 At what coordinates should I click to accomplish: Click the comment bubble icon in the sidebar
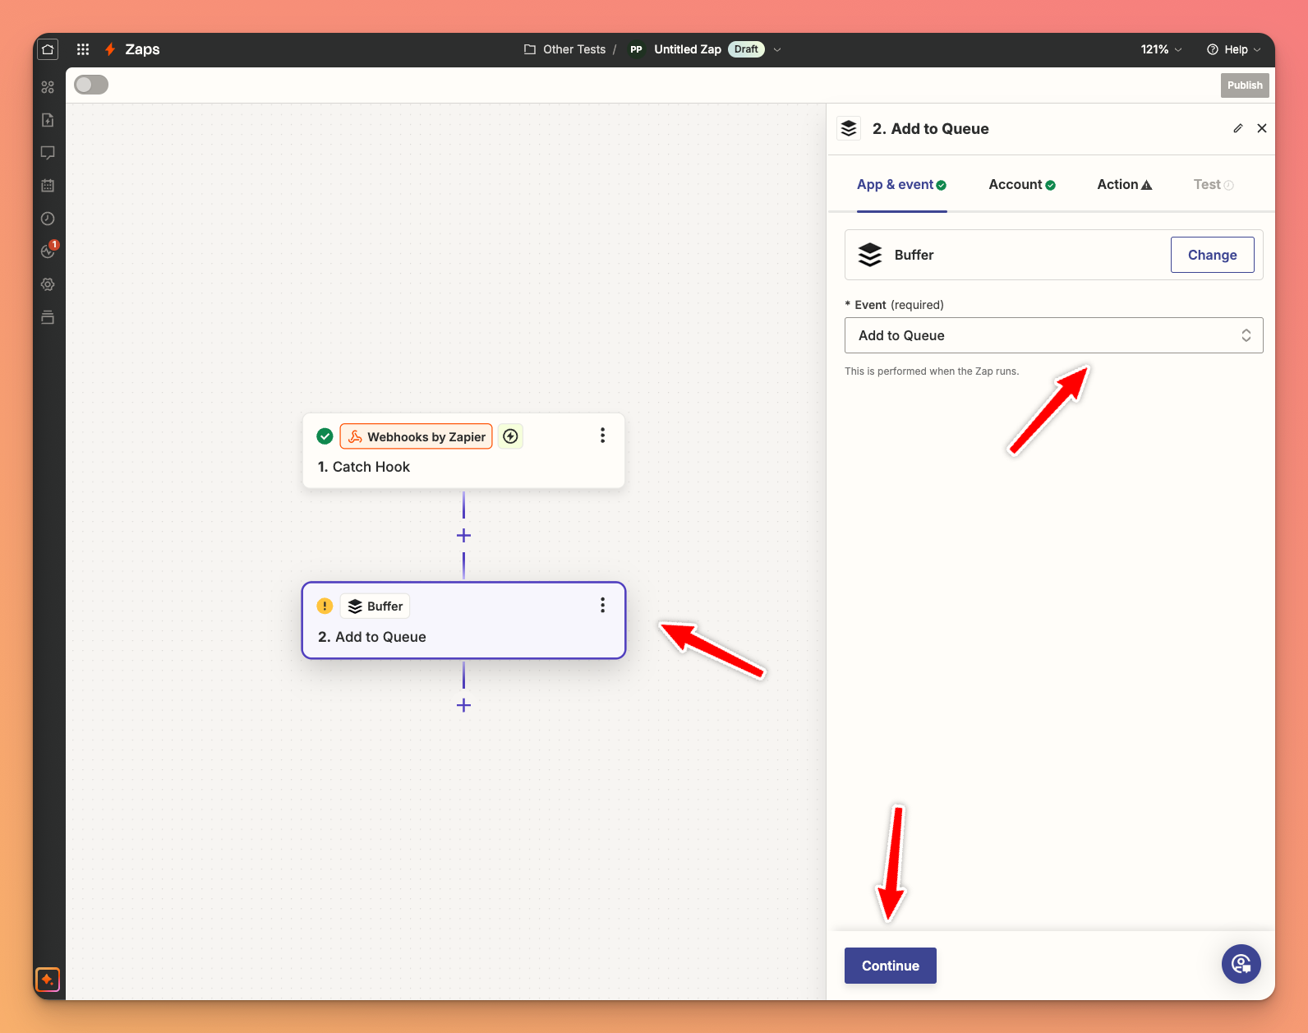pyautogui.click(x=48, y=153)
